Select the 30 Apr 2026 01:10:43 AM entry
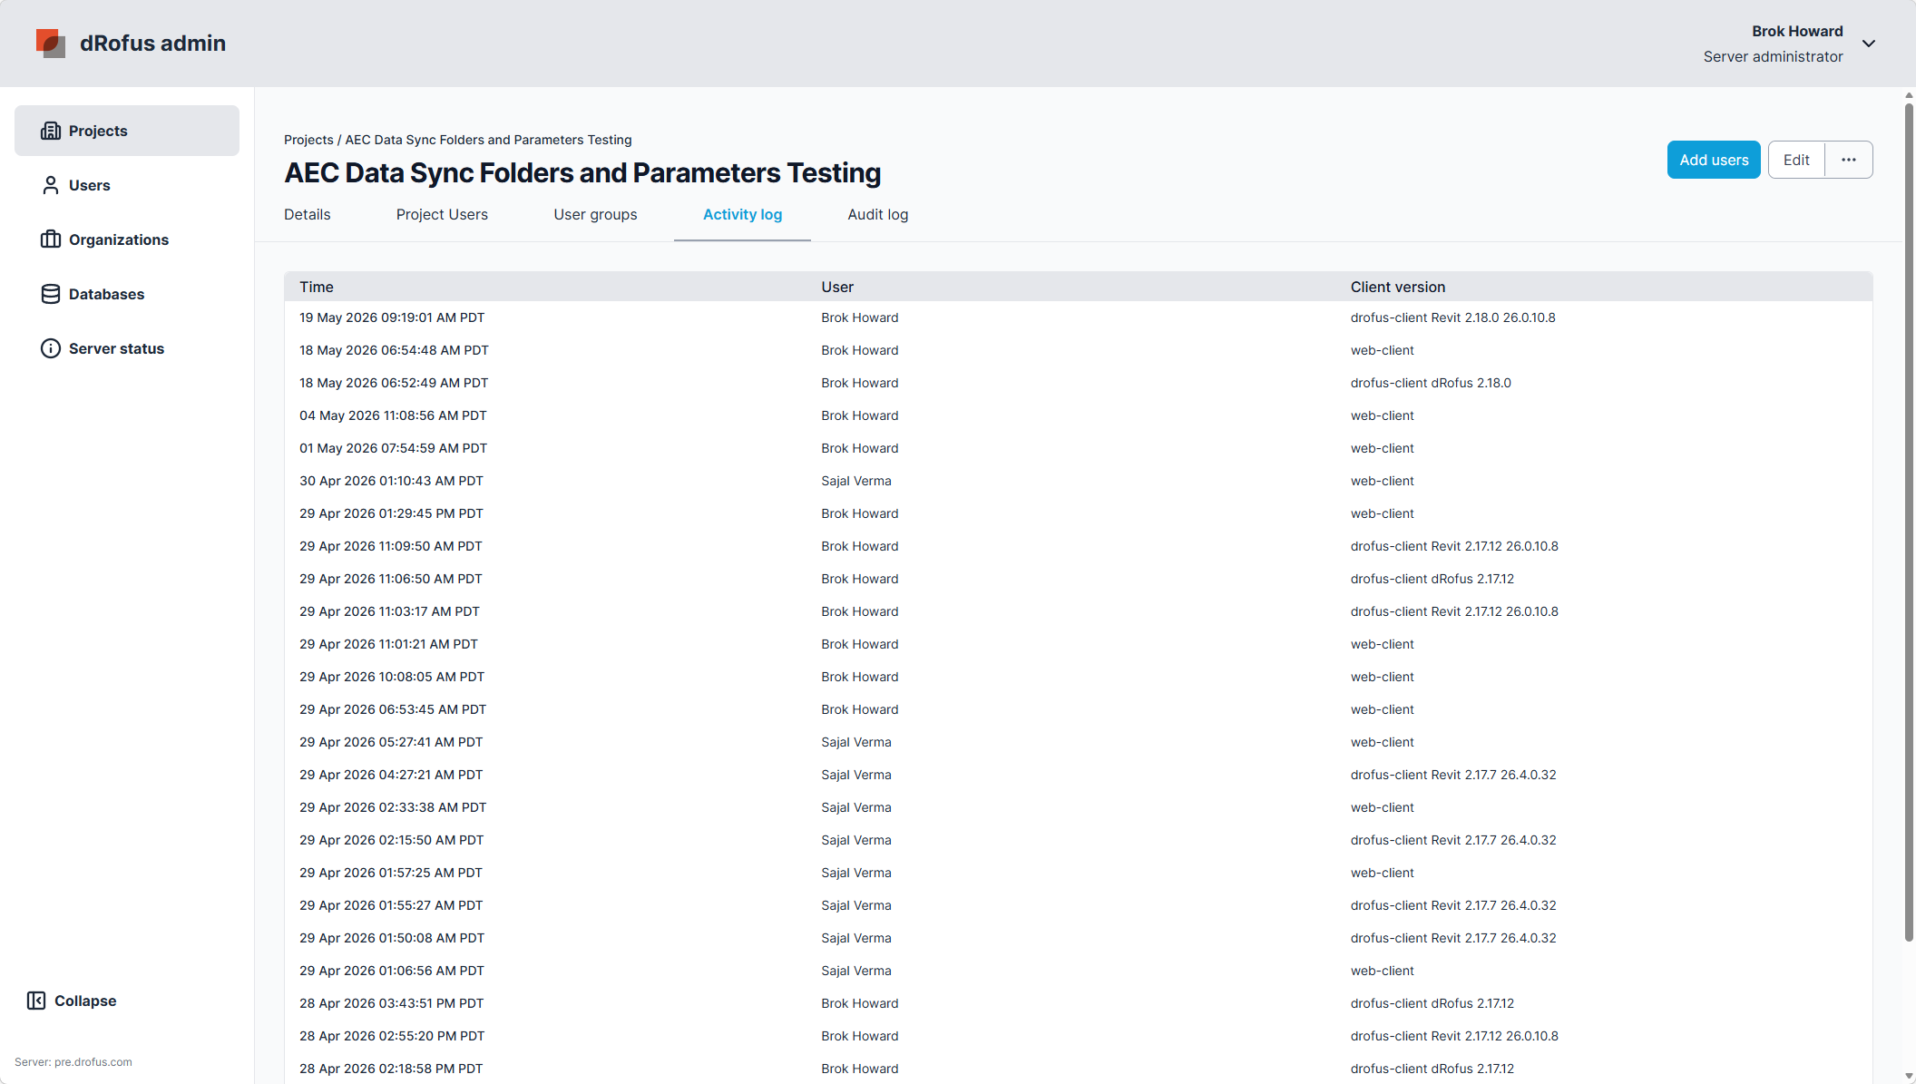Viewport: 1916px width, 1084px height. pos(1078,481)
